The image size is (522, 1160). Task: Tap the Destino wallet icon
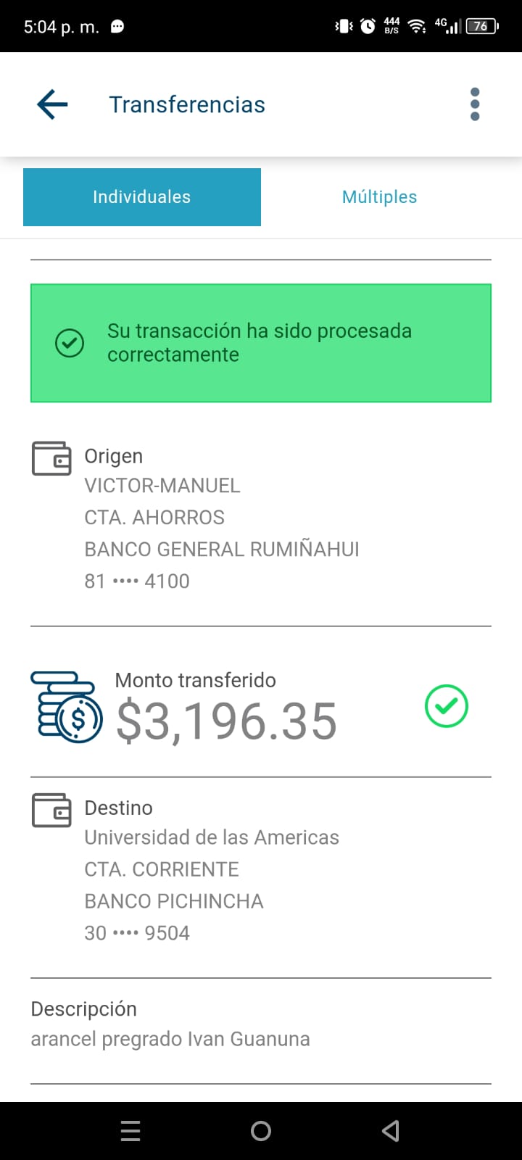[x=51, y=811]
